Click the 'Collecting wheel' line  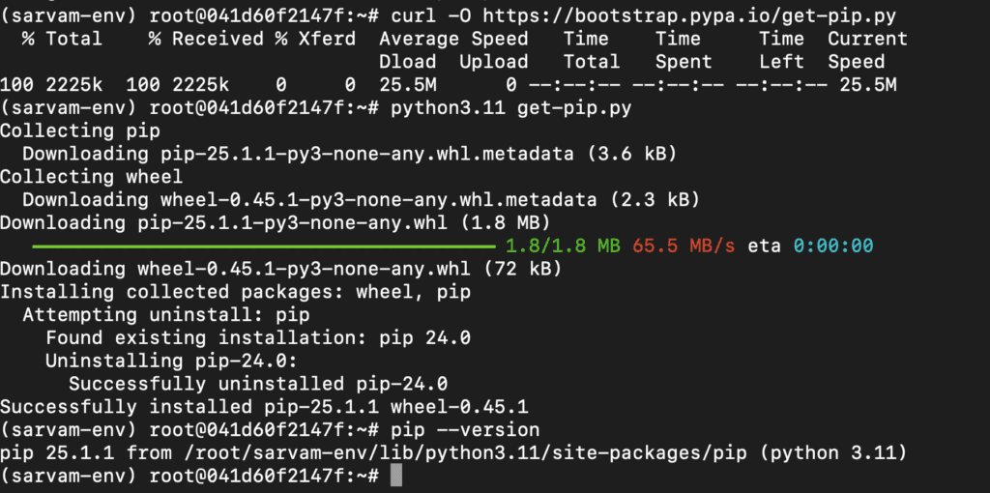point(92,177)
